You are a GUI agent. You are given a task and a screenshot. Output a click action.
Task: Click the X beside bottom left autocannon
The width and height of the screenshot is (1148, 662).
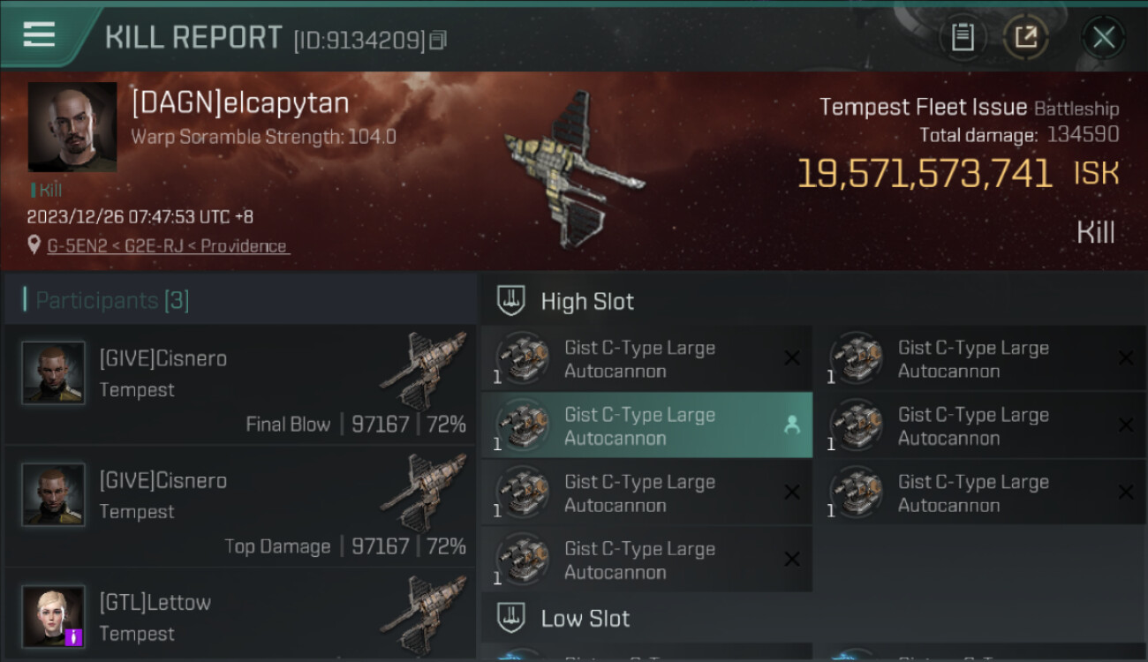[x=792, y=560]
